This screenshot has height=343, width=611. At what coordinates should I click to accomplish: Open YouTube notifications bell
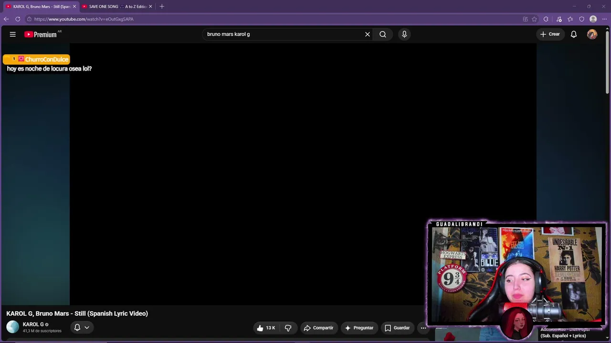[574, 34]
